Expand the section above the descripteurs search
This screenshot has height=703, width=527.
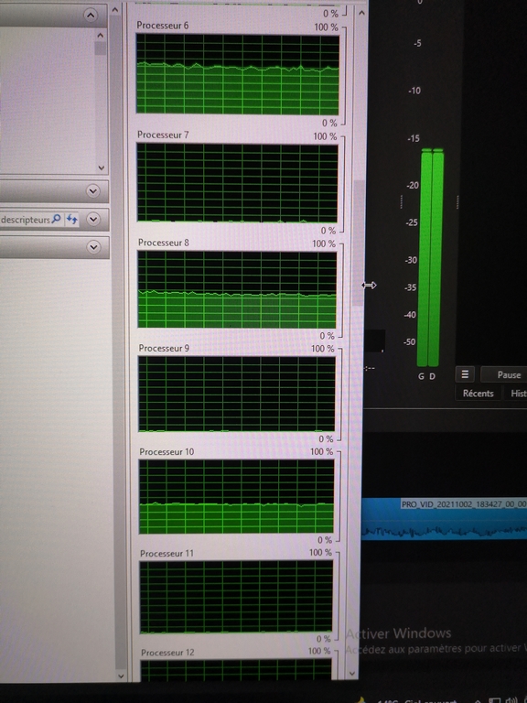93,191
